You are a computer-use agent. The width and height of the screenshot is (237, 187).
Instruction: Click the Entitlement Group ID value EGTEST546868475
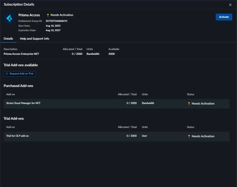point(56,21)
